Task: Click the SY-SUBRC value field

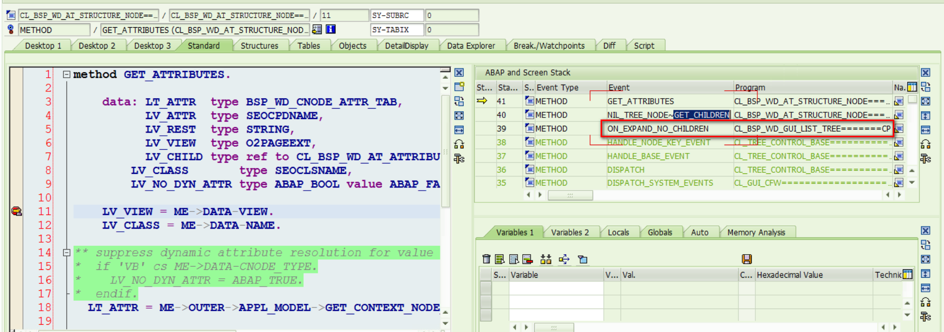Action: [452, 15]
